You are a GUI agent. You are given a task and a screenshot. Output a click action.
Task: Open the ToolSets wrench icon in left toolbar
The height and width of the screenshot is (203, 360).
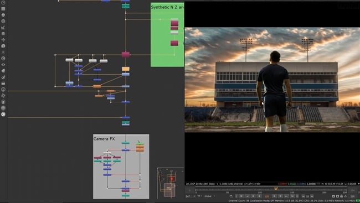point(3,77)
